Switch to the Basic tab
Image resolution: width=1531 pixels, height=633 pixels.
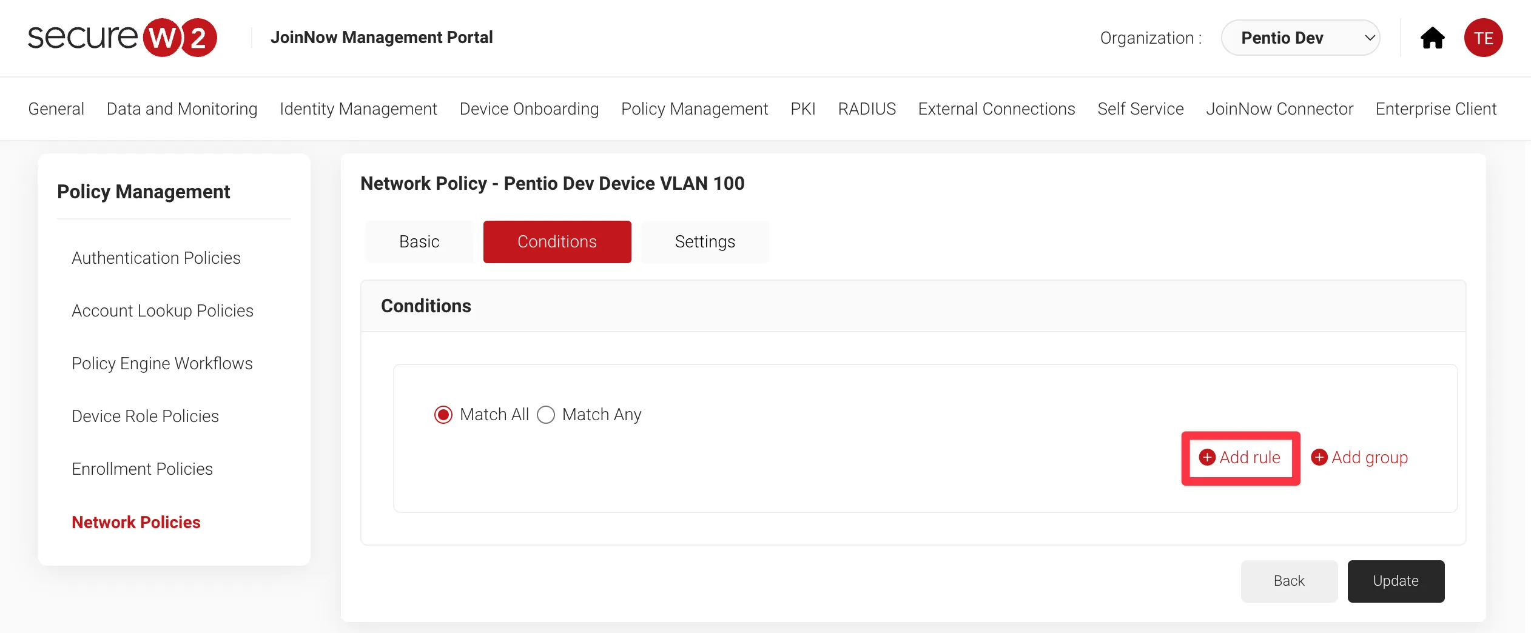tap(419, 241)
